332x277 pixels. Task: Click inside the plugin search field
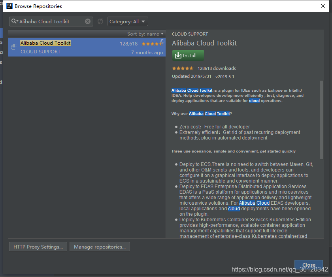pos(51,21)
